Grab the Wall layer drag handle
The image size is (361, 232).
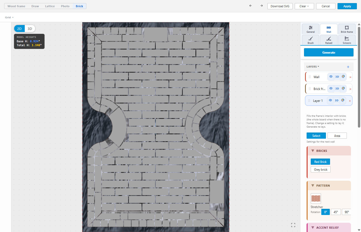[x=310, y=77]
